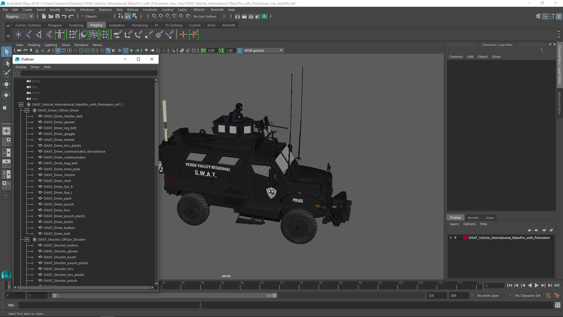Image resolution: width=563 pixels, height=317 pixels.
Task: Toggle textured display in viewport
Action: 126,50
